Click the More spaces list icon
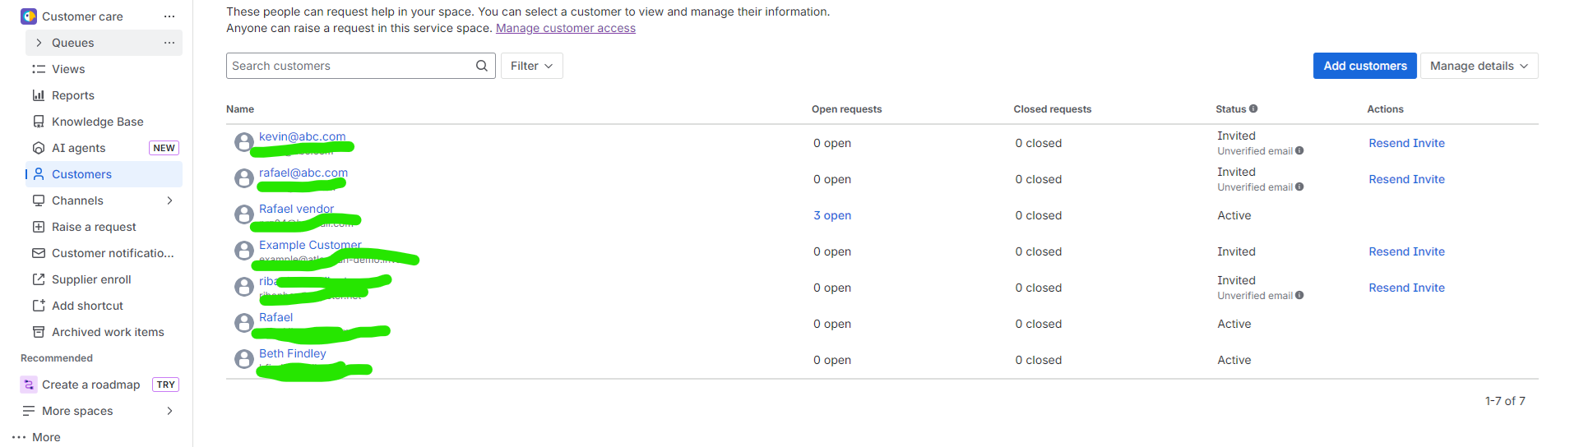1574x447 pixels. tap(29, 411)
